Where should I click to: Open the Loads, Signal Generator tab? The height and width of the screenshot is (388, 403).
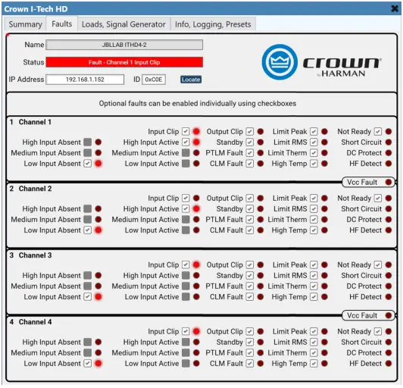pyautogui.click(x=123, y=24)
